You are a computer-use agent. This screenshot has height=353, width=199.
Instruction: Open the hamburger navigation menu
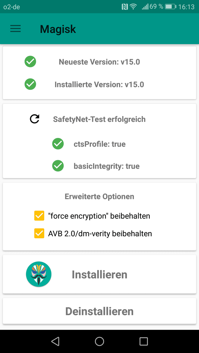tap(15, 29)
